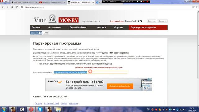Click the VK share button 'Сохранить'
Image resolution: width=199 pixels, height=112 pixels.
tap(36, 33)
